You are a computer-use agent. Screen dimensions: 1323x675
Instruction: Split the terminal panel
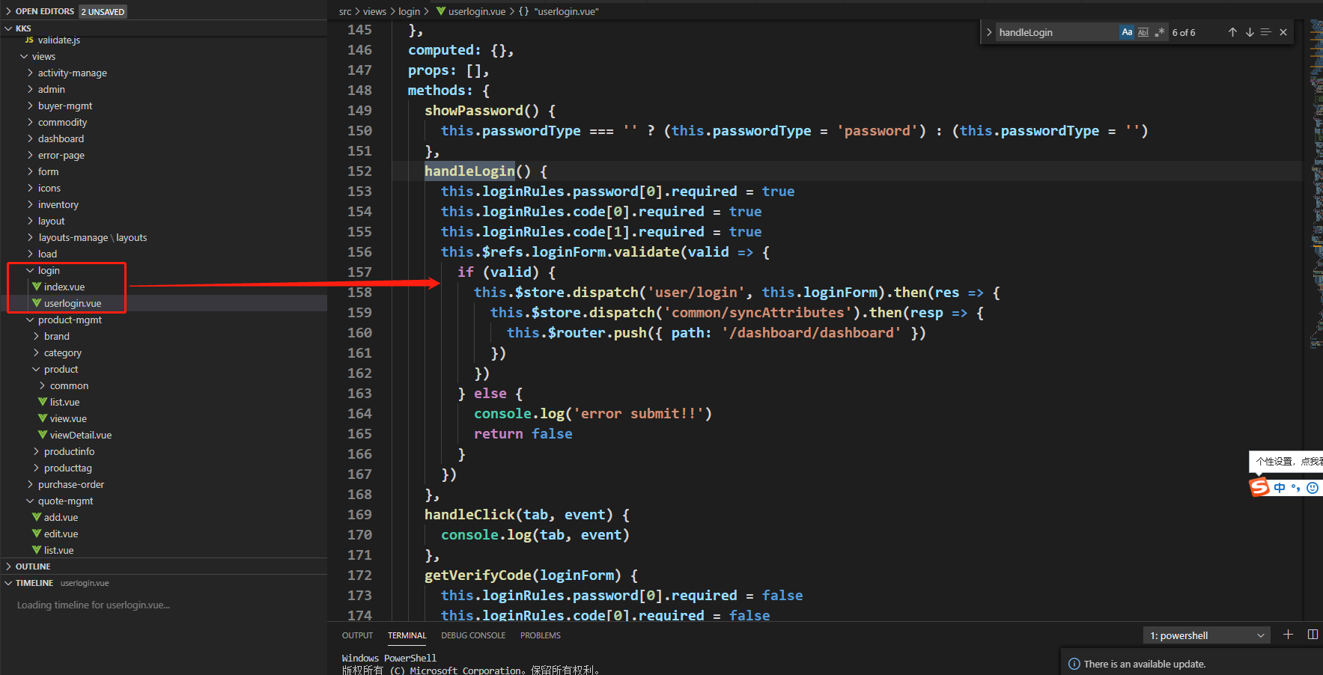1313,635
